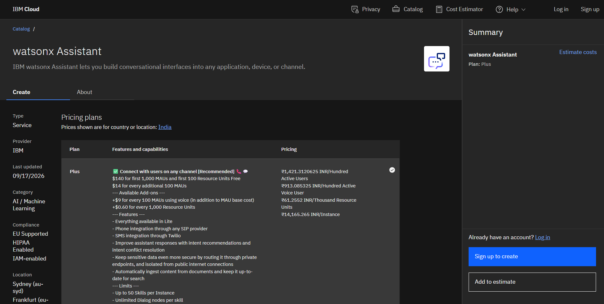Click the Help question mark icon
The width and height of the screenshot is (604, 304).
tap(499, 10)
